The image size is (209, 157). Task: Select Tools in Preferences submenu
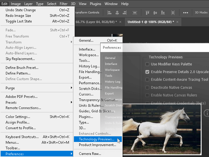tap(84, 61)
